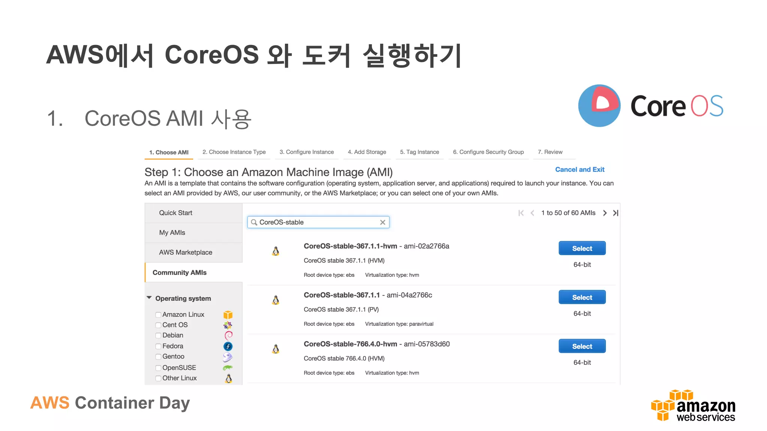Go to previous page of AMI results
Viewport: 767px width, 431px height.
[532, 213]
